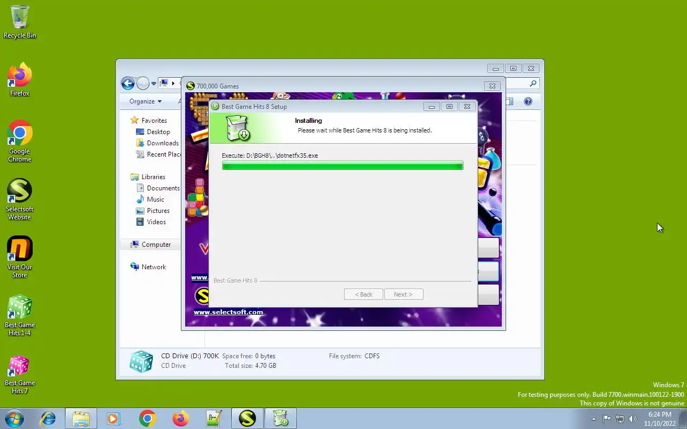Image resolution: width=687 pixels, height=429 pixels.
Task: Click the search magnifier in the Explorer window
Action: point(533,83)
